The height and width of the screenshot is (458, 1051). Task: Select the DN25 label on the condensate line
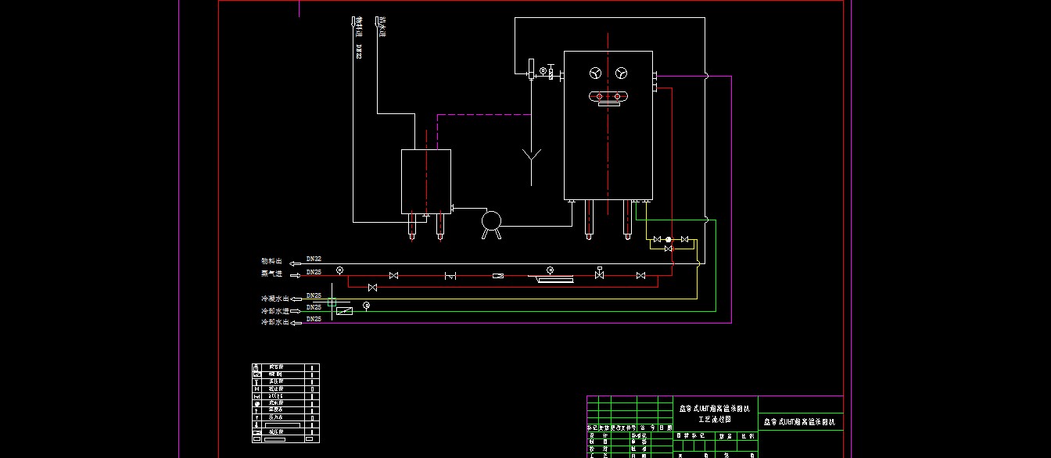point(314,295)
